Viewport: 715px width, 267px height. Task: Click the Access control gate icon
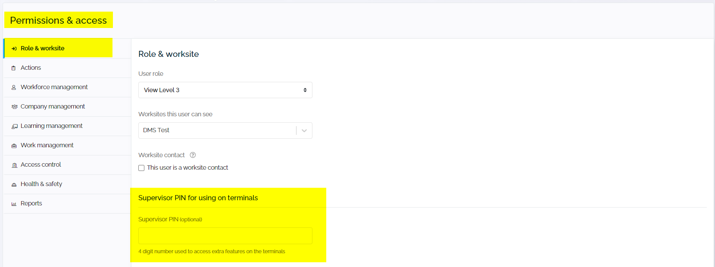point(14,165)
